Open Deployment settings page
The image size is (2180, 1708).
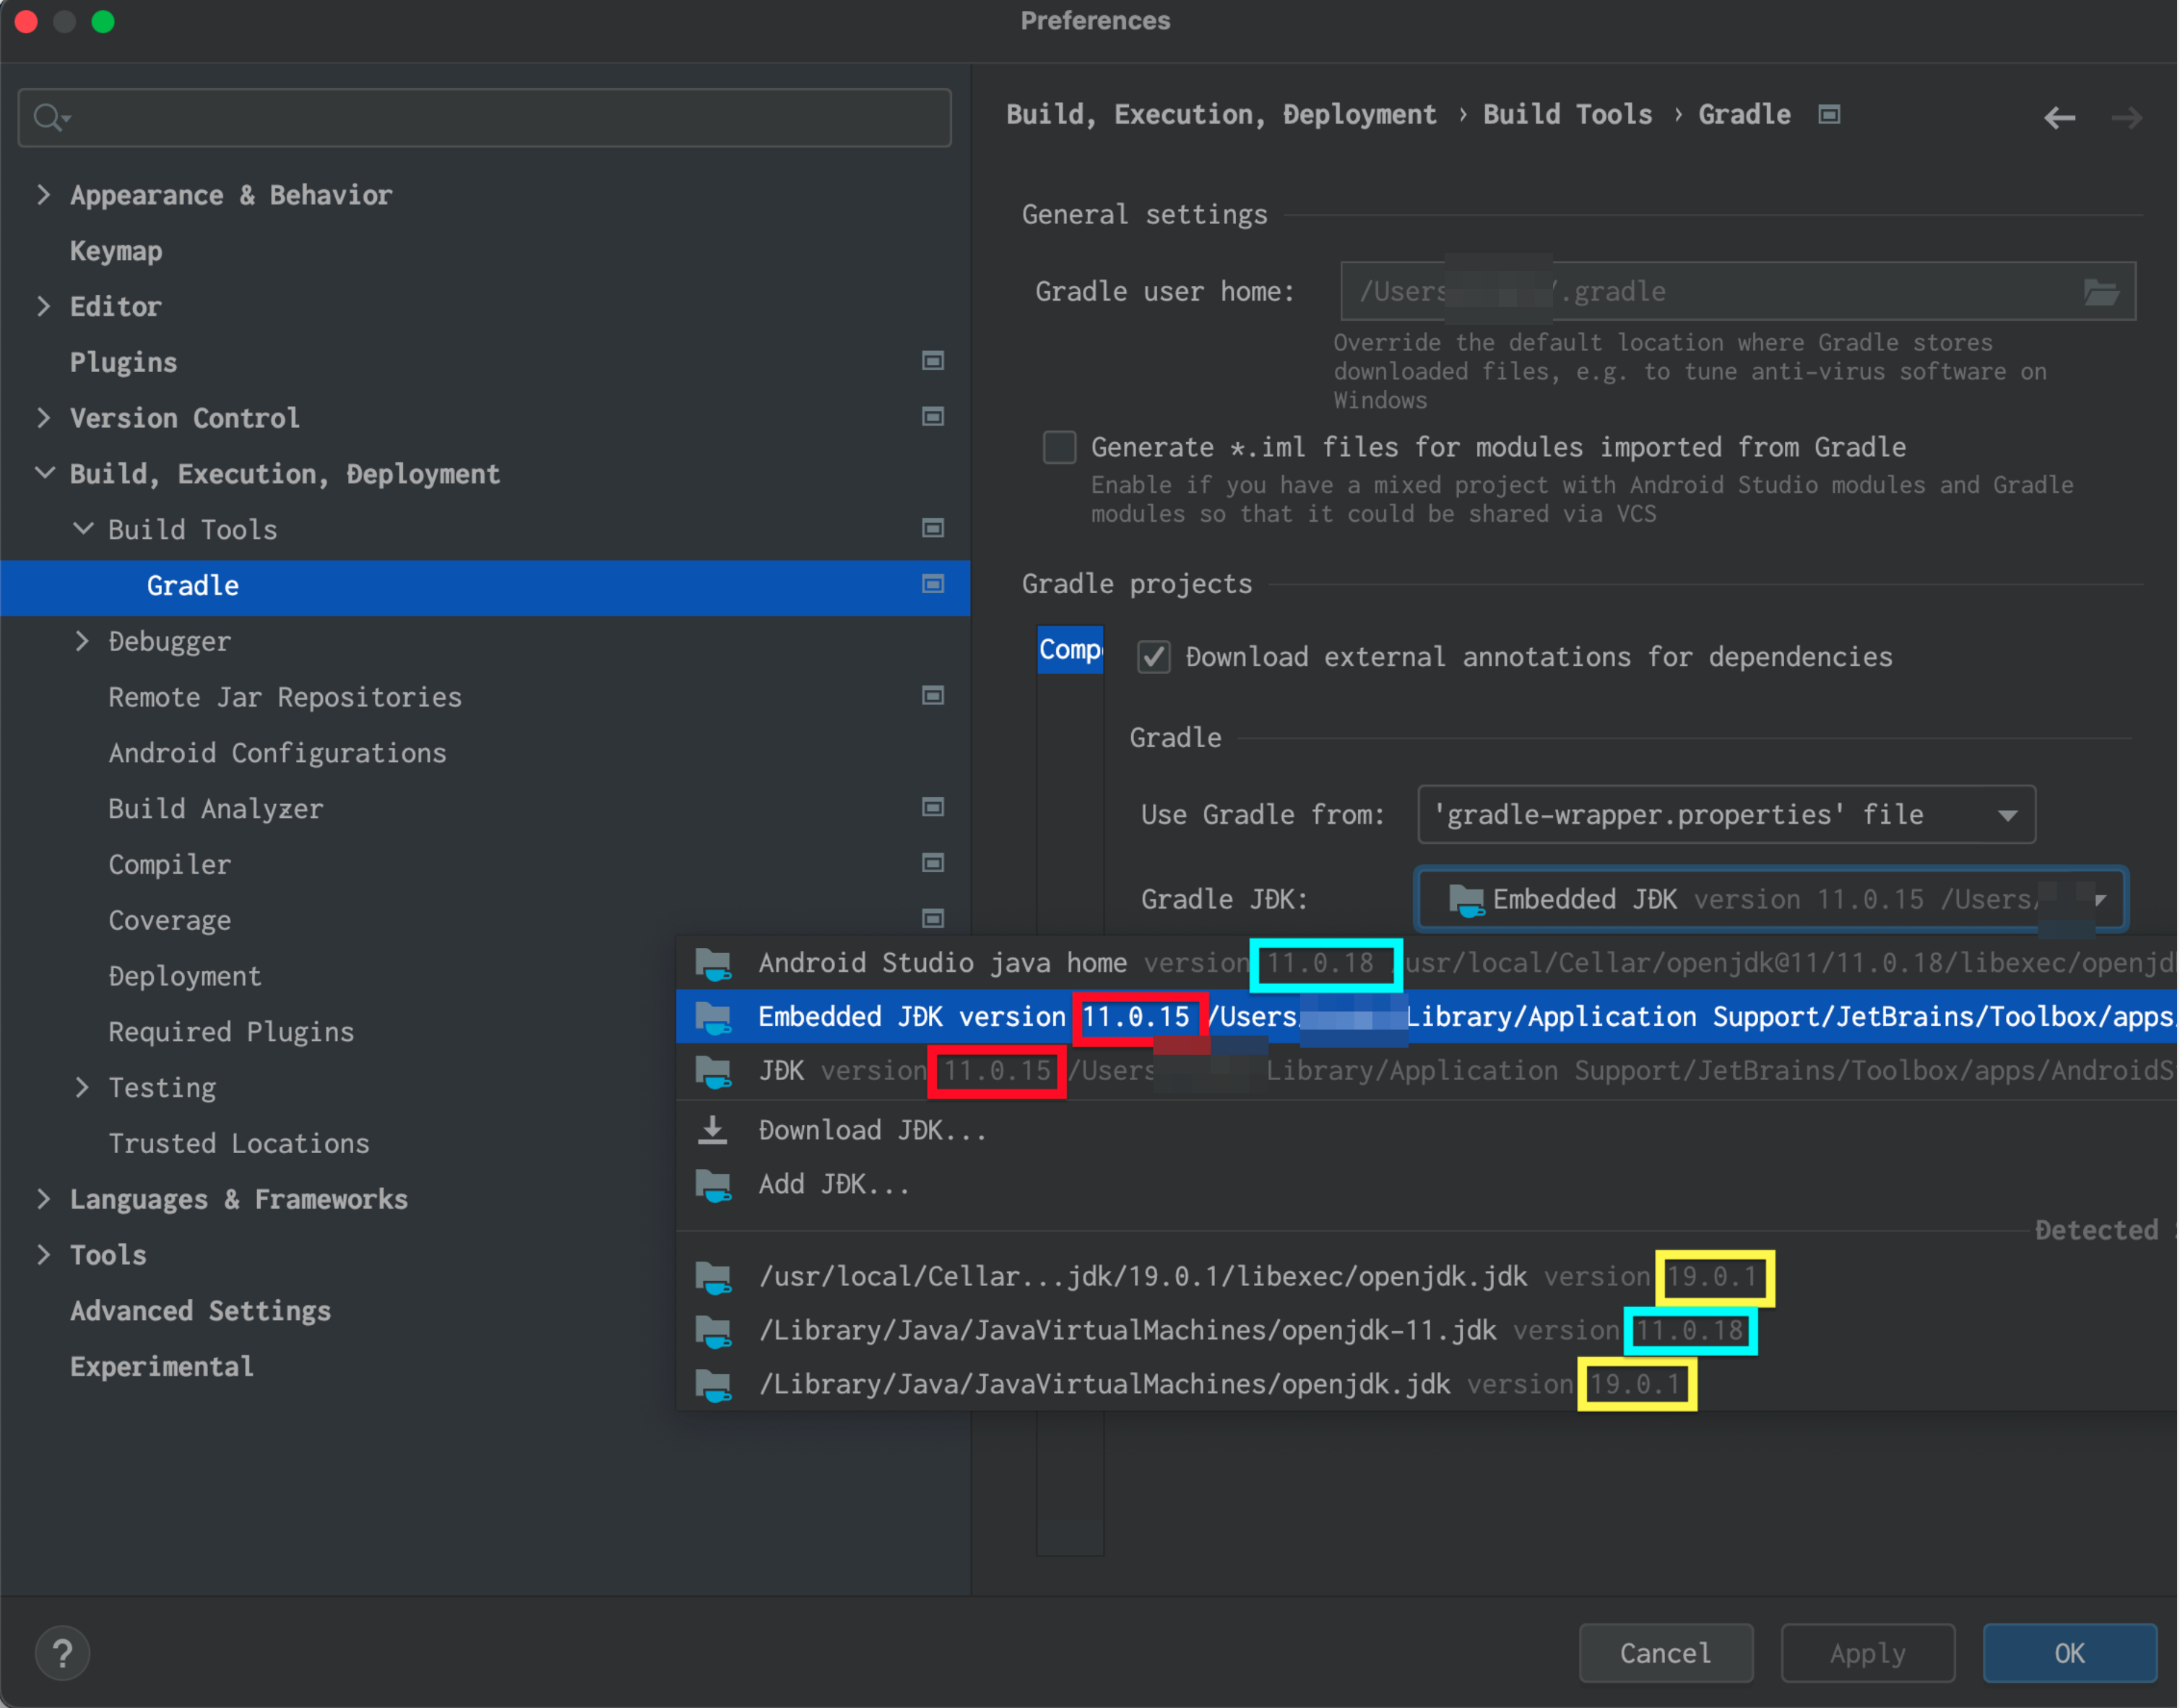185,976
